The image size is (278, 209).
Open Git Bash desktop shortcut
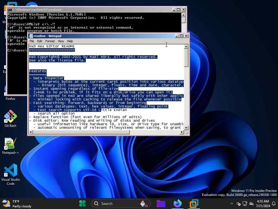11,118
